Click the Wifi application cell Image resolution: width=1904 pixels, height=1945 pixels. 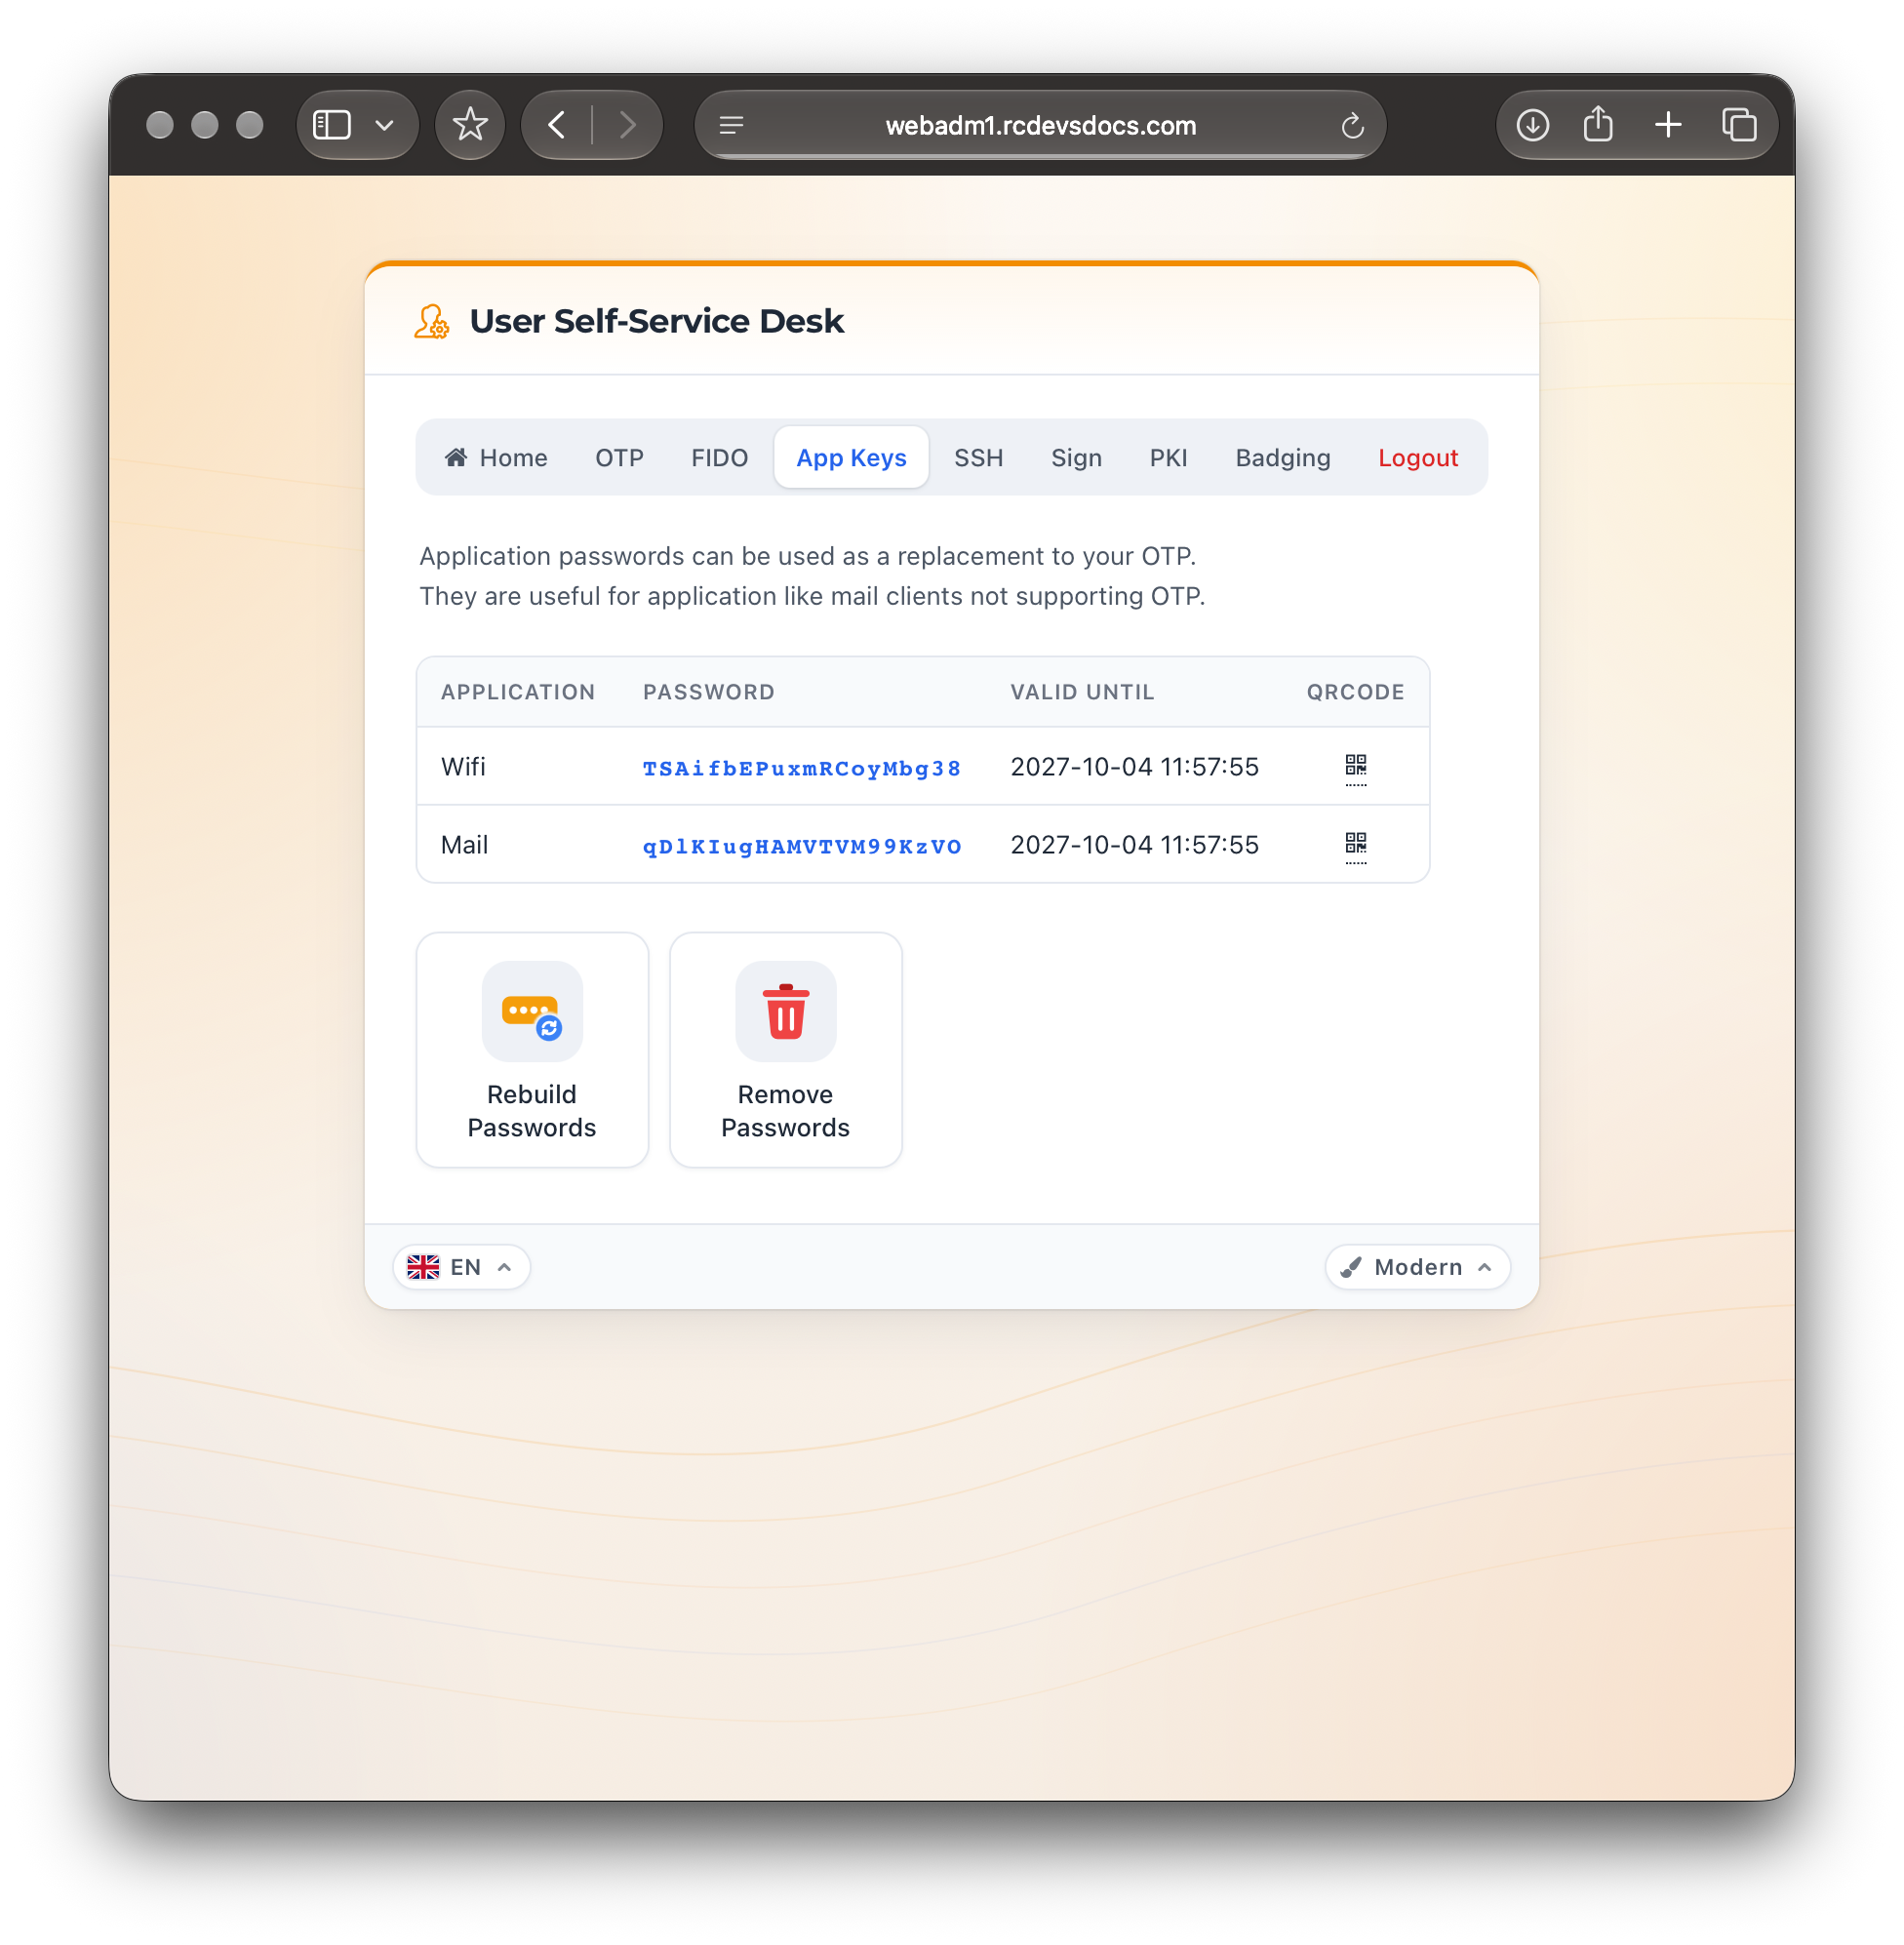click(463, 767)
